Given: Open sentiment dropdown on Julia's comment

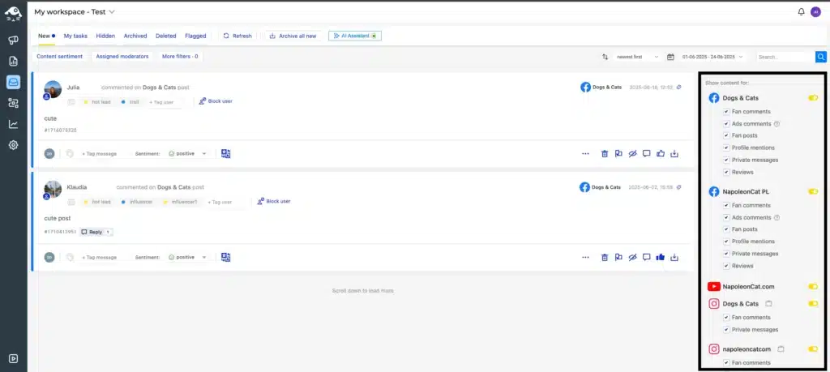Looking at the screenshot, I should pos(187,154).
